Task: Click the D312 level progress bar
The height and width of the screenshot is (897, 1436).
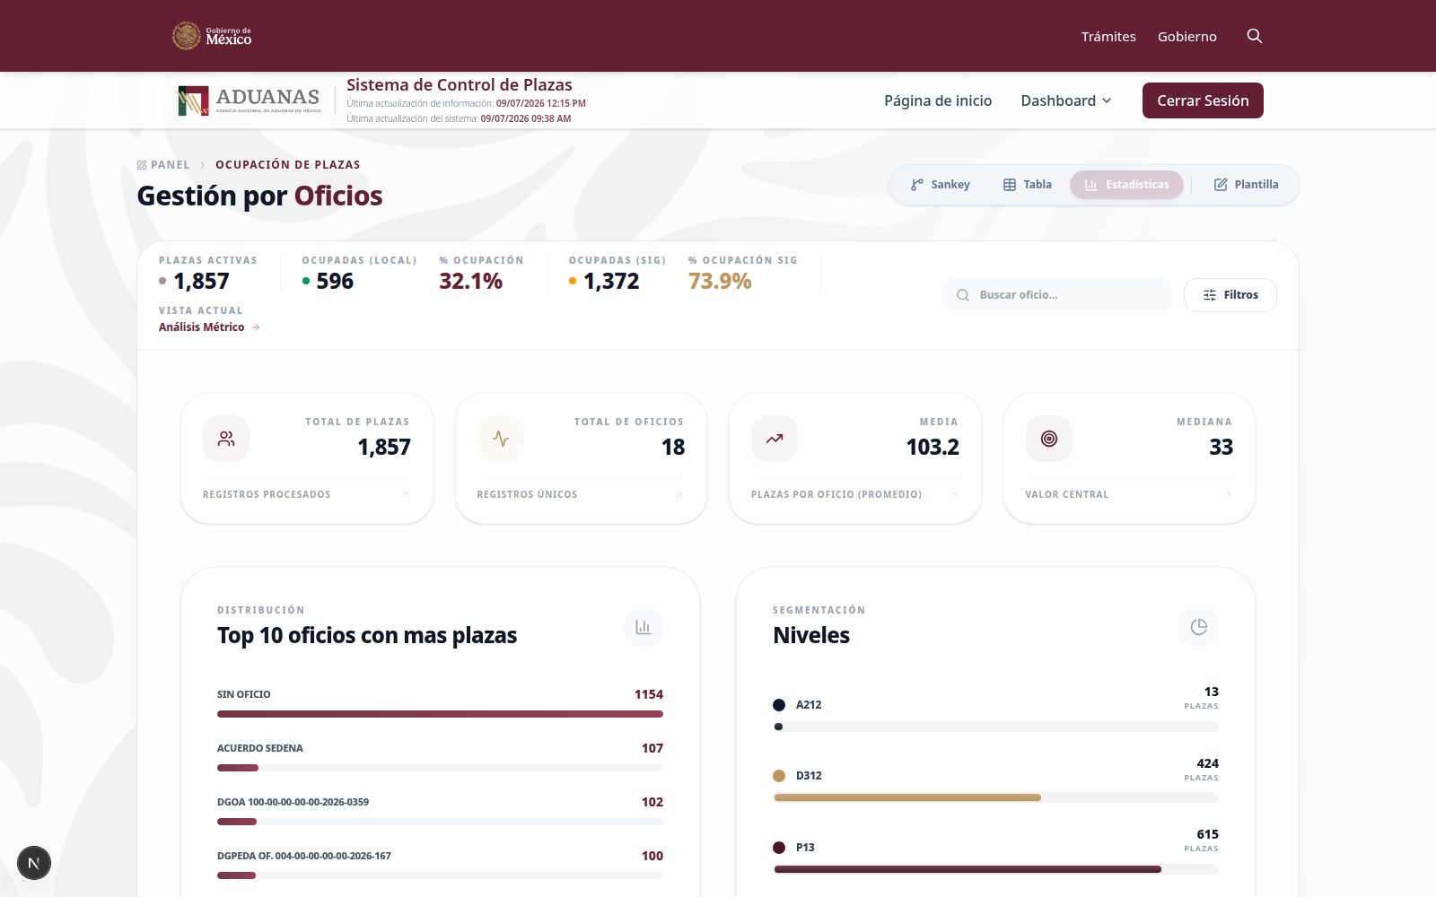Action: (996, 797)
